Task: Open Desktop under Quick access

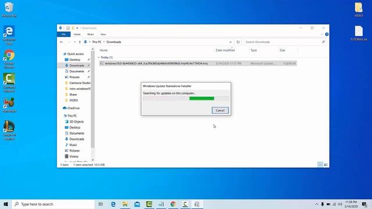Action: (75, 60)
